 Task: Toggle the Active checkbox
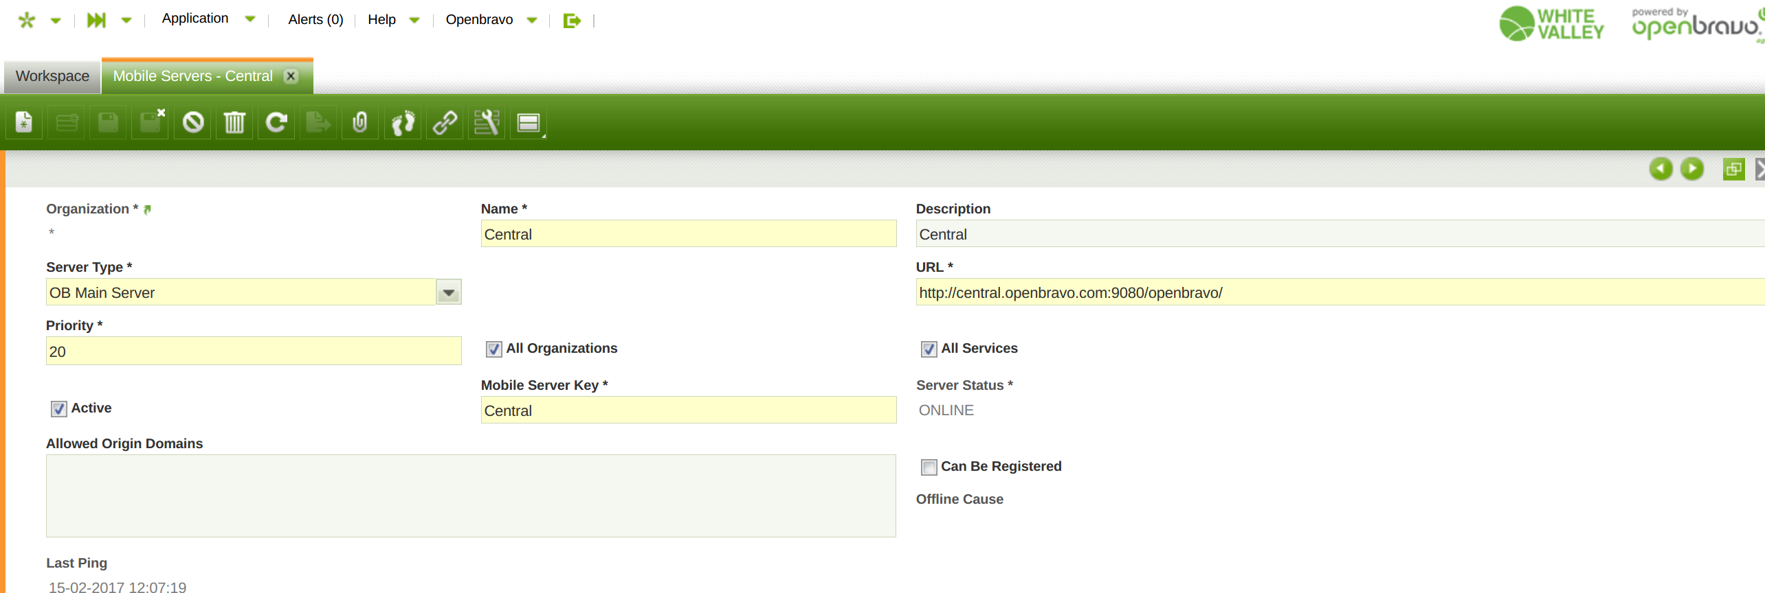58,409
